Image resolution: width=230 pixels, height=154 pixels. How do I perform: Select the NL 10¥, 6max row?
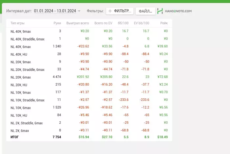click(x=89, y=108)
